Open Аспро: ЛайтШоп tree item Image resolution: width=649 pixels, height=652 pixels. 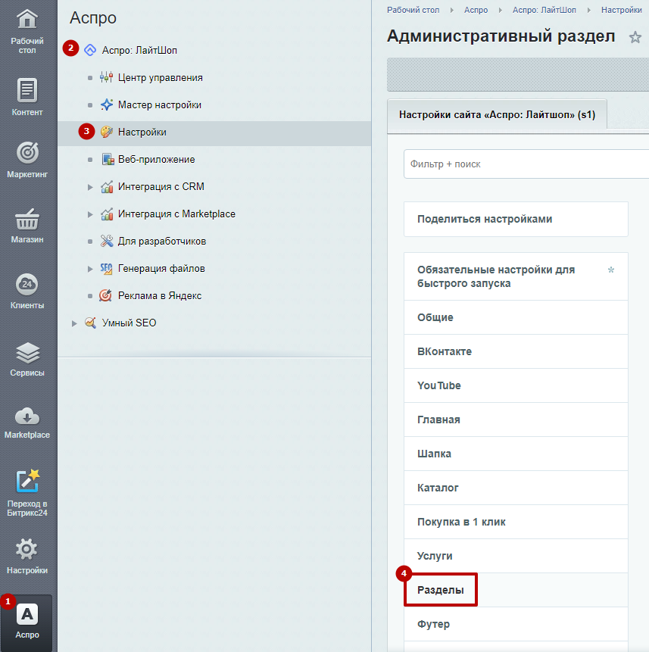tap(139, 50)
